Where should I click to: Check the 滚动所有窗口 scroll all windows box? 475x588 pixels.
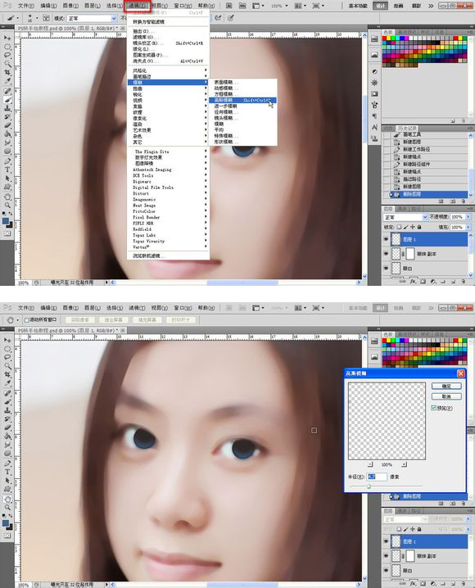[27, 320]
